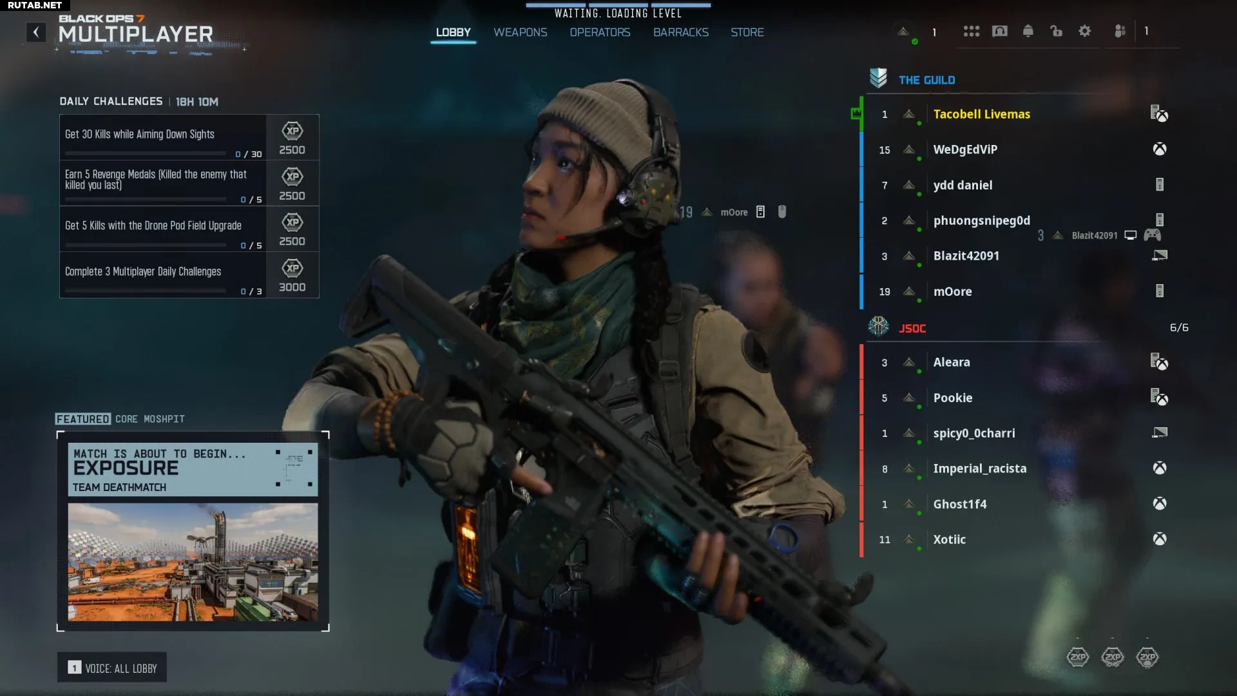This screenshot has height=696, width=1237.
Task: Open the game menu grid icon
Action: [x=971, y=31]
